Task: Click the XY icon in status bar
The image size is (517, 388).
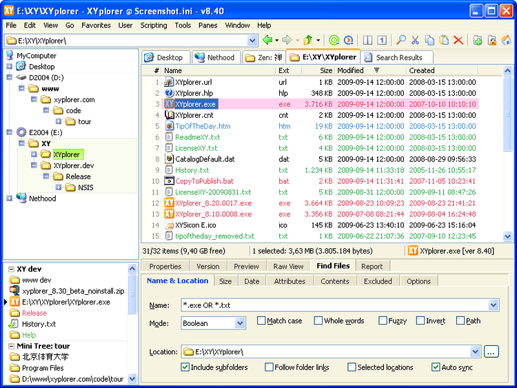Action: (x=412, y=251)
